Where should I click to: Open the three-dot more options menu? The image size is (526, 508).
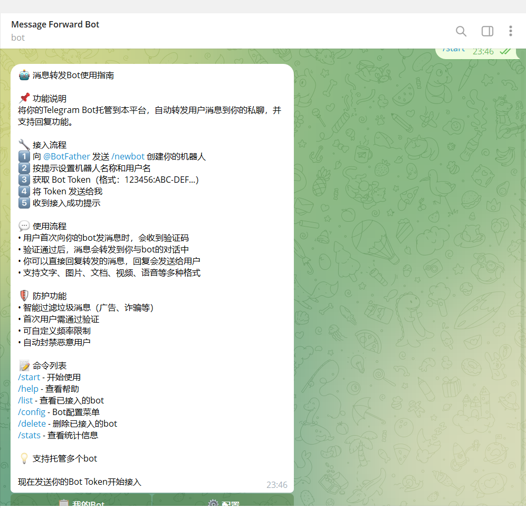pyautogui.click(x=510, y=31)
